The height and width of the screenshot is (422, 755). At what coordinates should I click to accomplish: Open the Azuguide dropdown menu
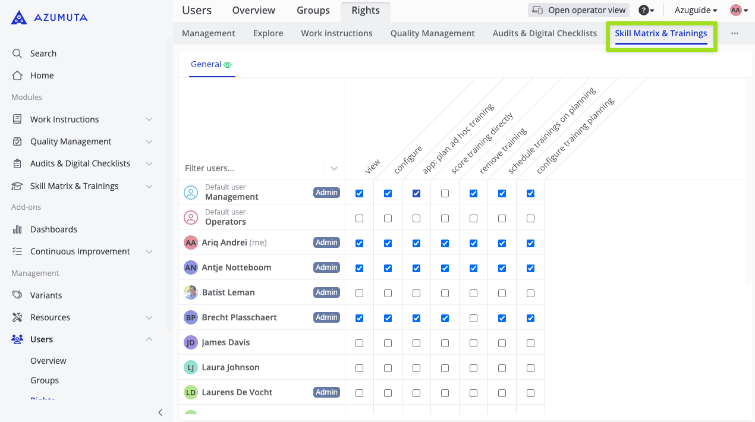click(696, 10)
